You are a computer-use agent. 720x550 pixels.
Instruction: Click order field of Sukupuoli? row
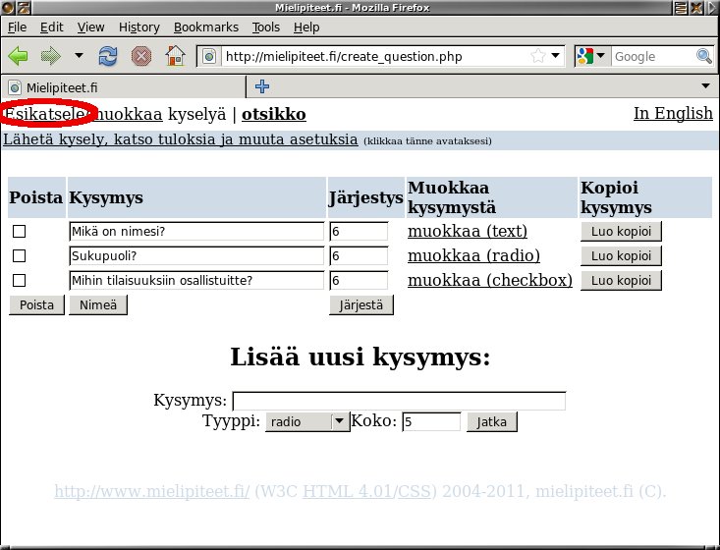tap(359, 255)
